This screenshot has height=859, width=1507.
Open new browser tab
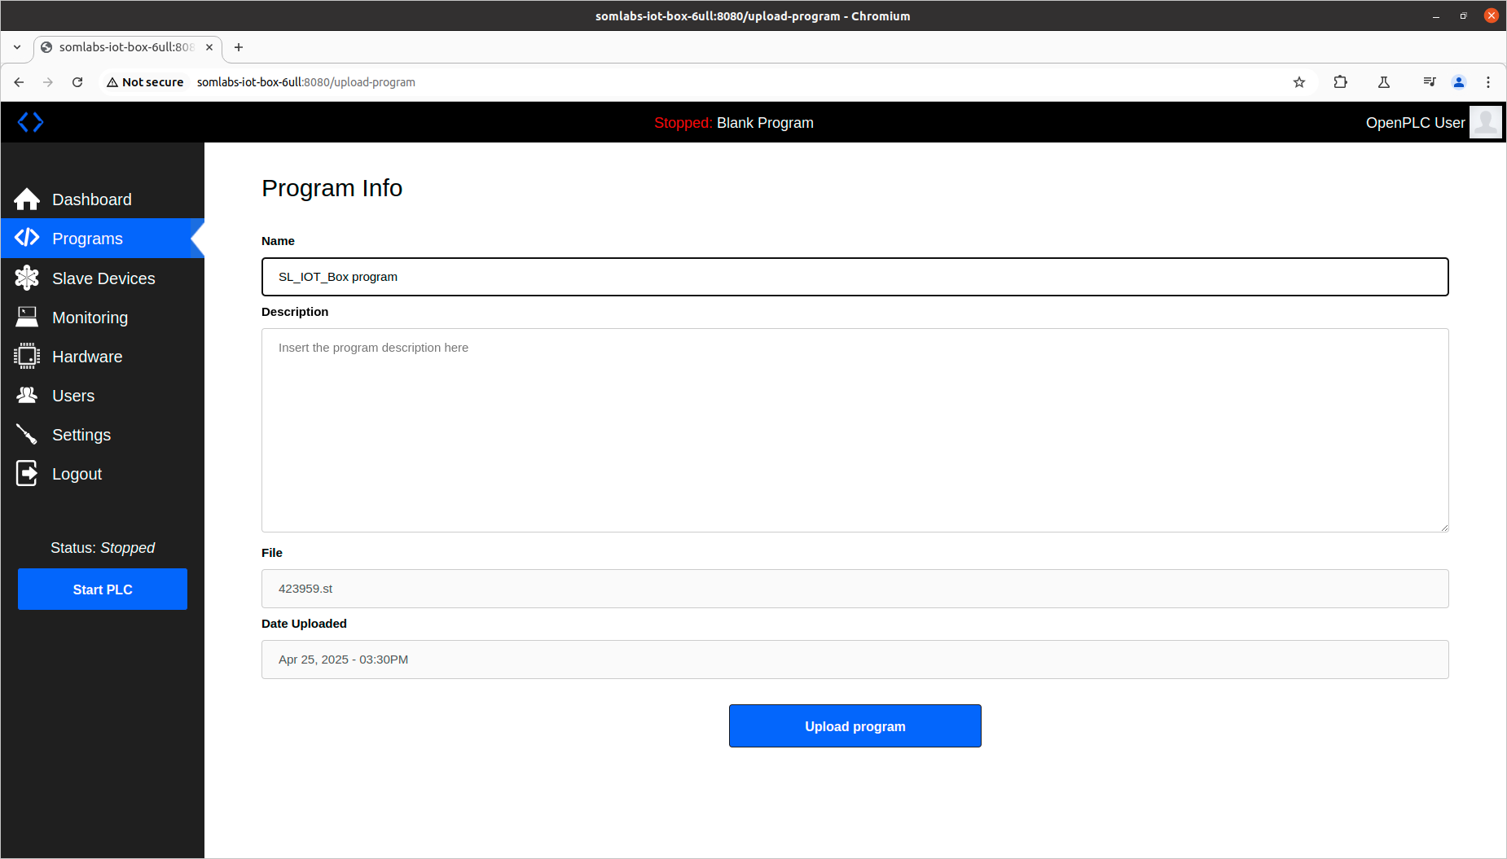pos(239,47)
